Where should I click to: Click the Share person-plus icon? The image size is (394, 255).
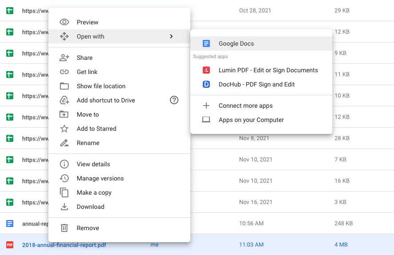pyautogui.click(x=64, y=58)
